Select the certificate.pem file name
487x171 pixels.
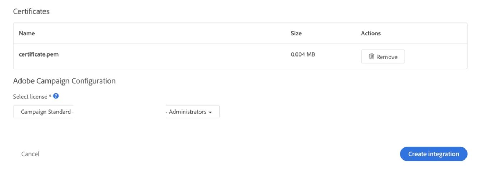[x=38, y=55]
